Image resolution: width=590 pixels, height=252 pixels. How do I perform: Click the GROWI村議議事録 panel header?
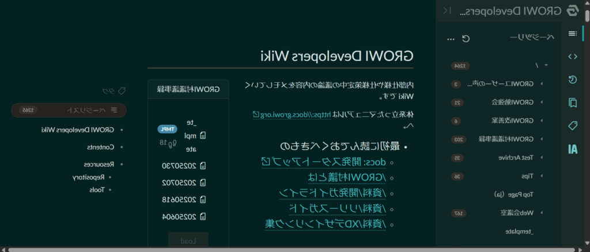tap(188, 89)
